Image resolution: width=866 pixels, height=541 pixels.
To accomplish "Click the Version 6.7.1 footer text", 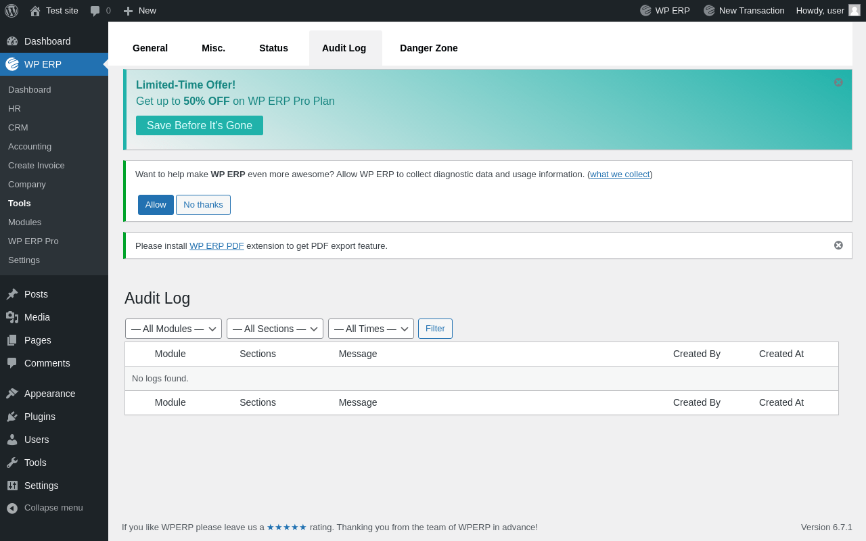I will pyautogui.click(x=827, y=527).
